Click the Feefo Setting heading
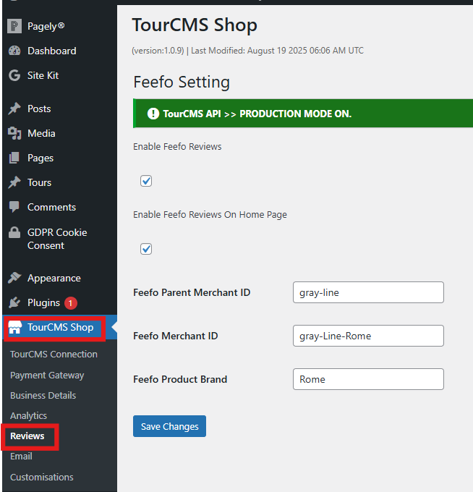Image resolution: width=473 pixels, height=492 pixels. 182,82
